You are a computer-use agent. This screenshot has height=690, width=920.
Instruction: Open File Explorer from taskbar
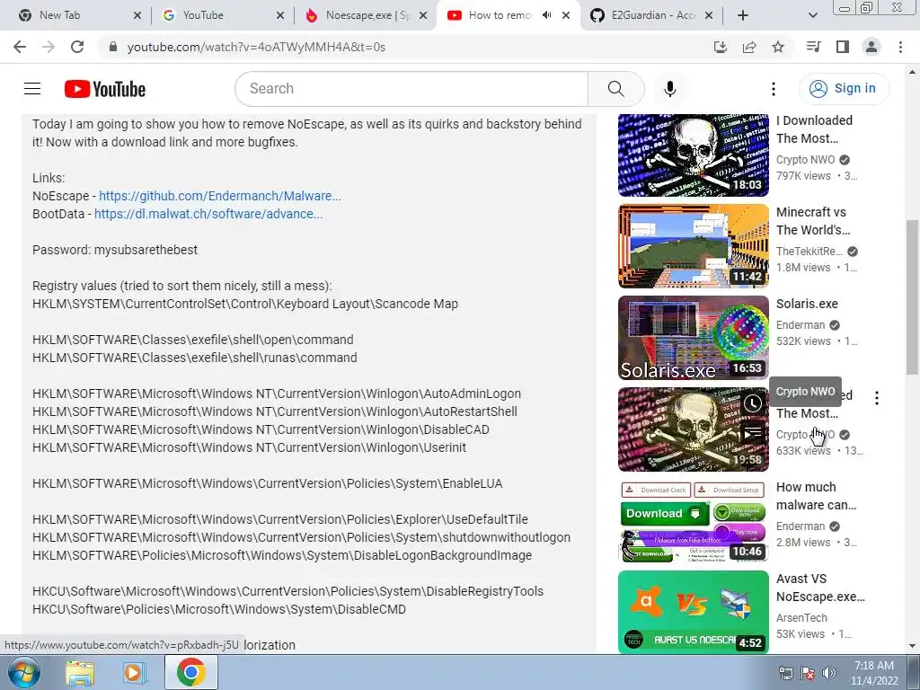[x=80, y=673]
